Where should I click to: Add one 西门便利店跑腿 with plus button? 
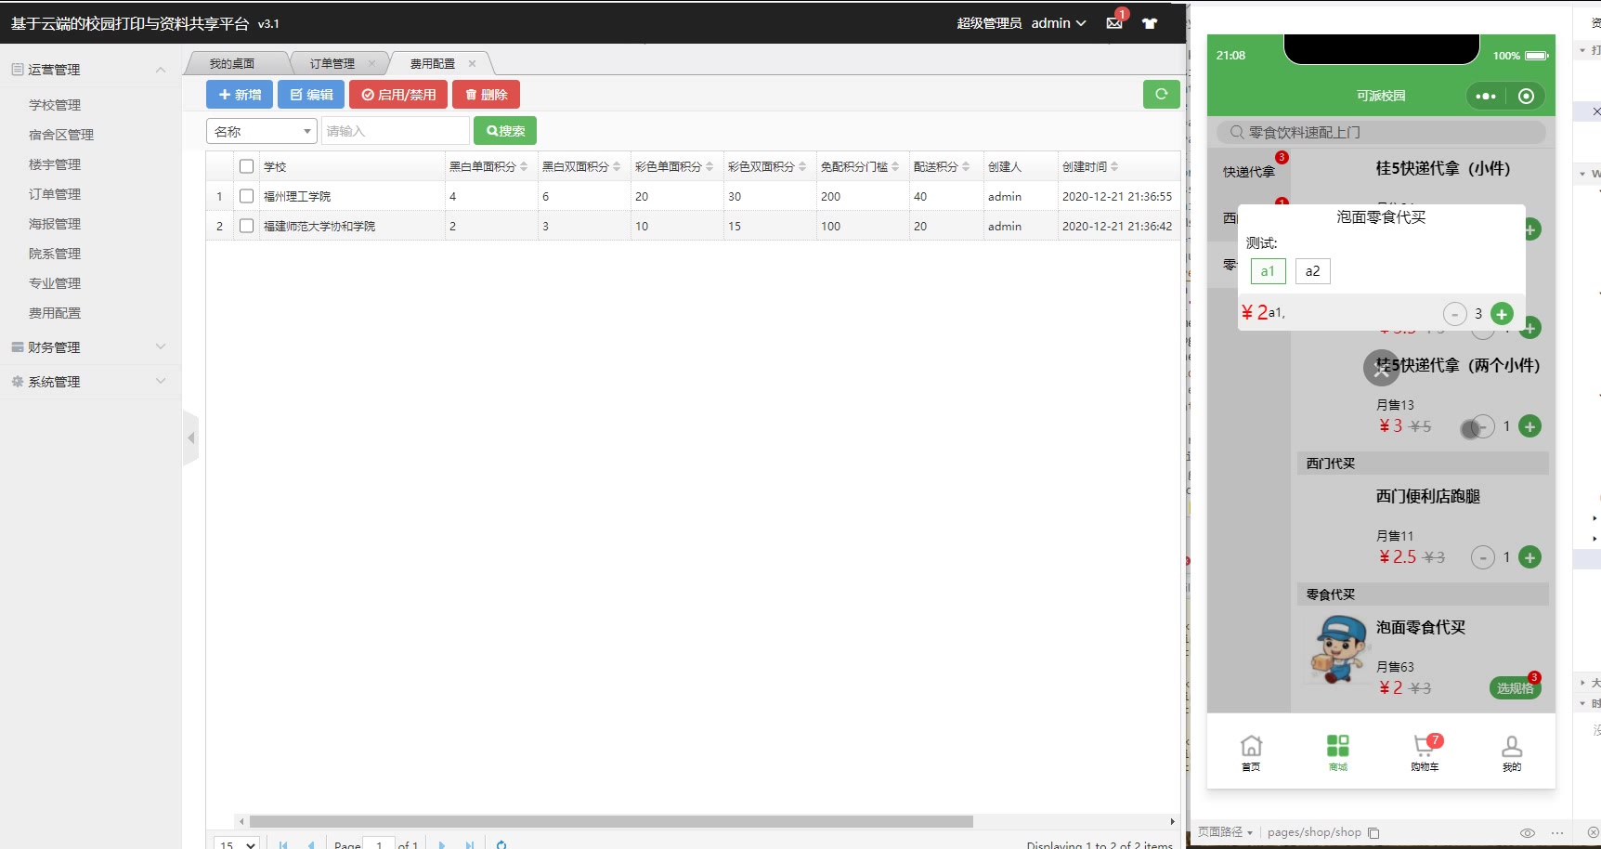tap(1529, 557)
